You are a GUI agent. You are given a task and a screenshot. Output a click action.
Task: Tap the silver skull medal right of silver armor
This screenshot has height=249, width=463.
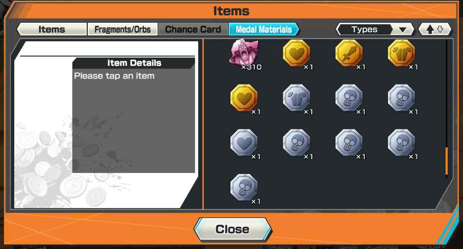349,98
